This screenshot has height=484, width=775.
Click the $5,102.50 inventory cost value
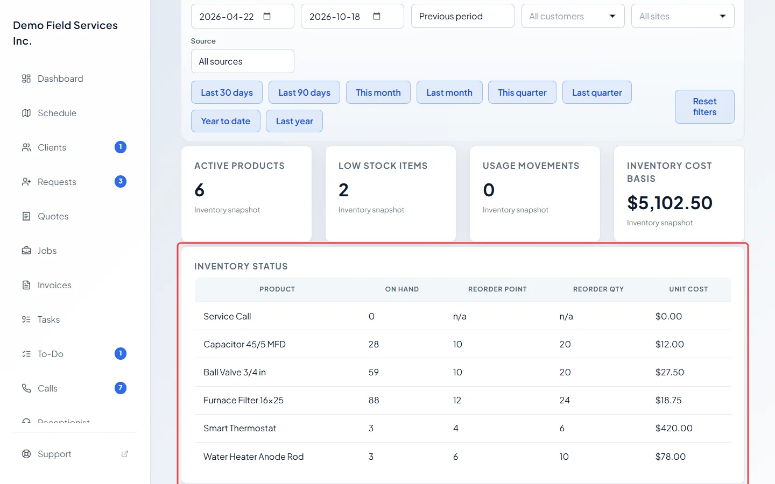[x=670, y=203]
